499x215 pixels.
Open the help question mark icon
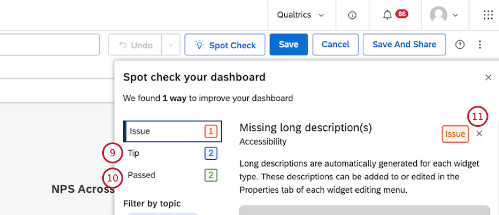pyautogui.click(x=460, y=45)
